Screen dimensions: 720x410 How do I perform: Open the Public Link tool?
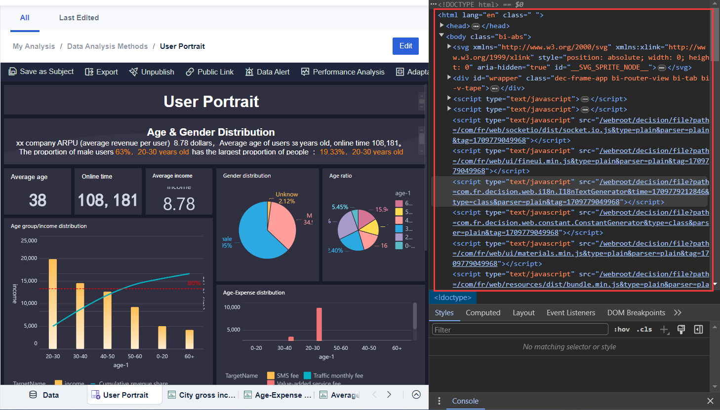pyautogui.click(x=190, y=72)
